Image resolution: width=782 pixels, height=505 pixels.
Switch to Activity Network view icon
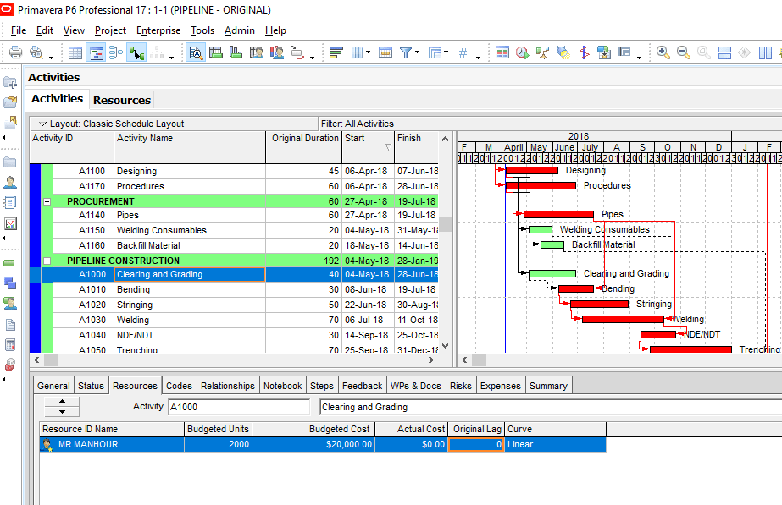tap(116, 52)
